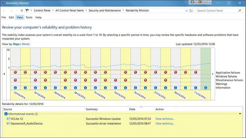Click the information icon for 03/03/2016
This screenshot has width=246, height=138.
click(x=115, y=88)
